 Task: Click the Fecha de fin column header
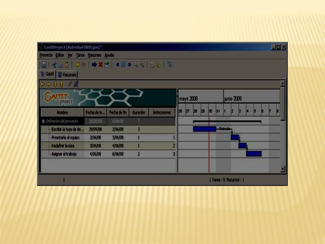pos(118,112)
